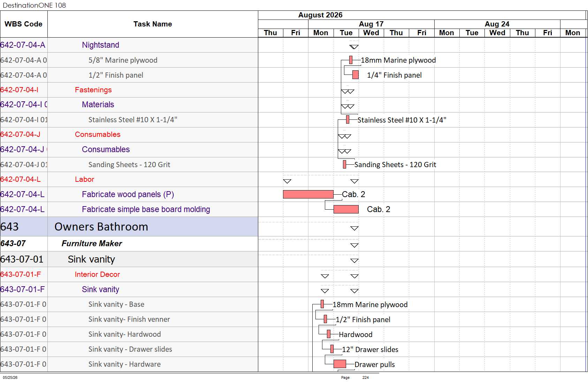Click Sink vanity - Drawer slides task name
Screen dimensions: 588x382
click(x=130, y=349)
